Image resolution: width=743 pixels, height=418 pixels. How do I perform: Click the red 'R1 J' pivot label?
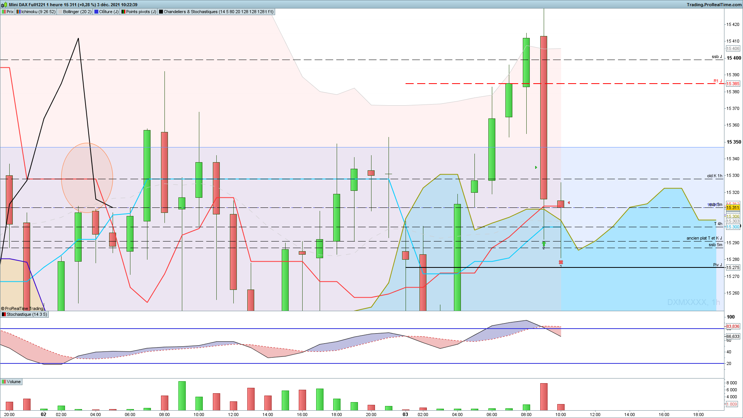point(718,81)
